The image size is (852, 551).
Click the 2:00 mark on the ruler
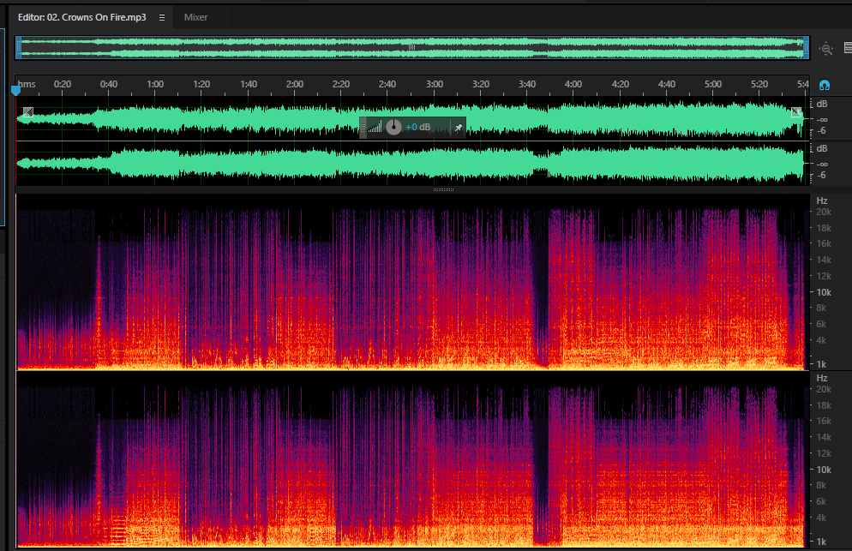[295, 84]
